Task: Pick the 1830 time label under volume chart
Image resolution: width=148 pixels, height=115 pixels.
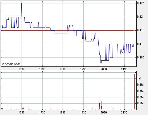Action: coord(63,113)
